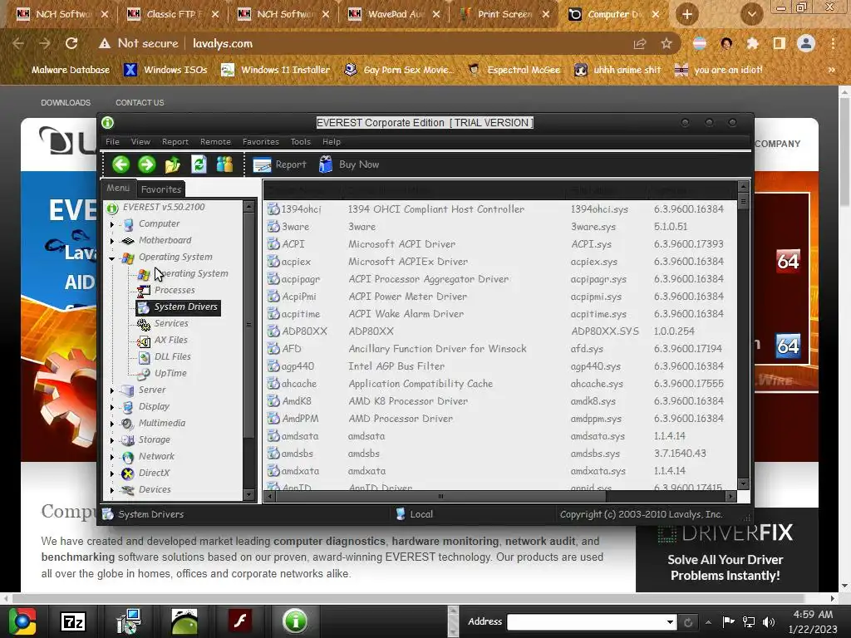Click the EVEREST v5.50.2100 root node
Image resolution: width=851 pixels, height=638 pixels.
pos(164,207)
